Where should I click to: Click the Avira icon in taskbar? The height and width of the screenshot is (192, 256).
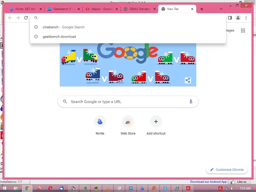(x=188, y=188)
